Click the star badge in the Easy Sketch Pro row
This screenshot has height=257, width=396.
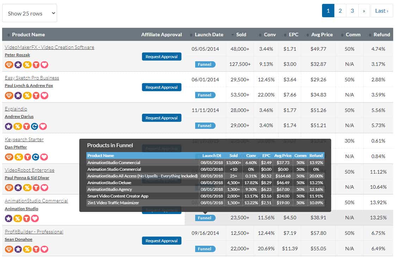(x=18, y=95)
